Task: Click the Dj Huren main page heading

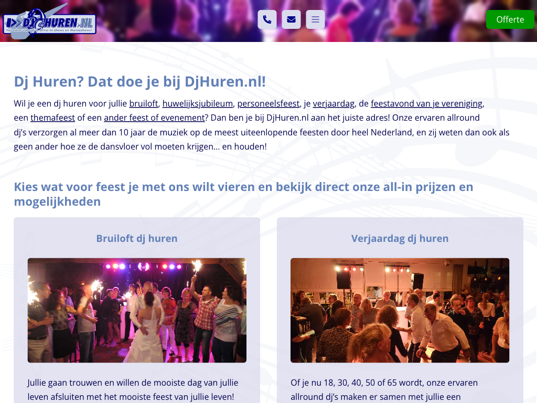Action: [139, 82]
